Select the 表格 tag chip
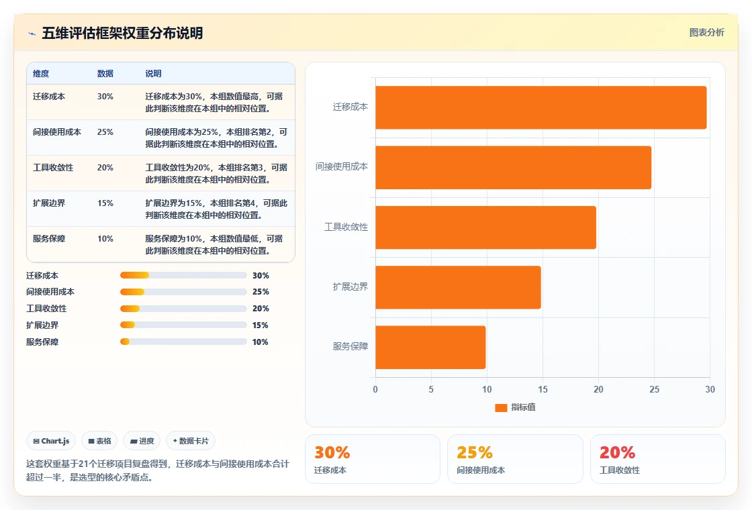 (x=99, y=441)
